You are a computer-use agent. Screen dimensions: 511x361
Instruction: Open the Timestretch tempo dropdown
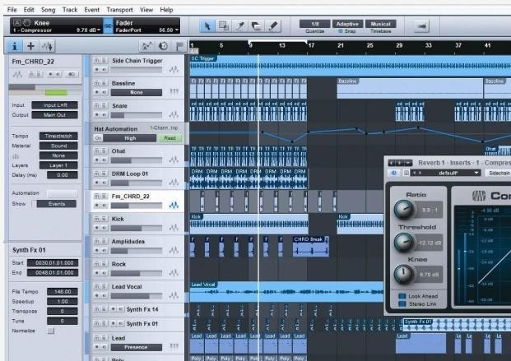(x=58, y=135)
